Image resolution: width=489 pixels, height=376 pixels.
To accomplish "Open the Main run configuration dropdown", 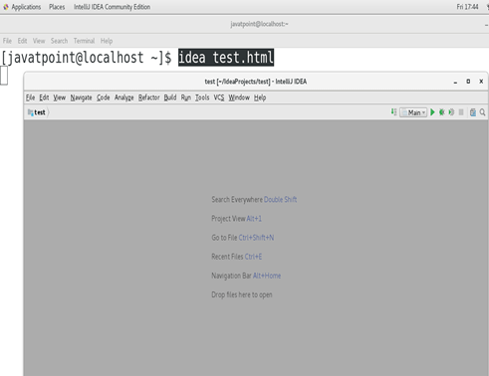I will pyautogui.click(x=413, y=112).
